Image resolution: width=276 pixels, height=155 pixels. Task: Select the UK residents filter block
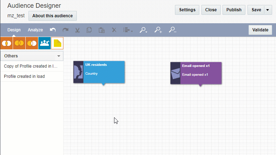point(99,72)
